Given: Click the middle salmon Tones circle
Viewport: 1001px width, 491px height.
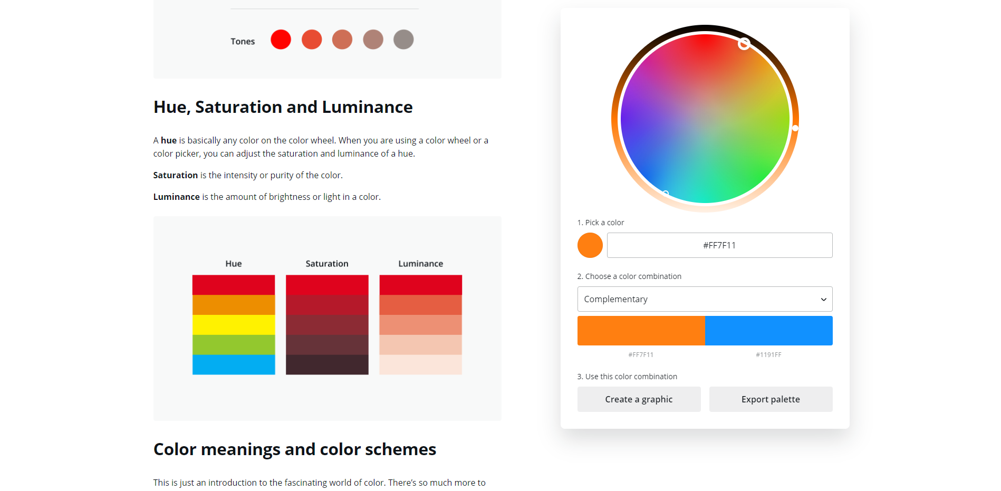Looking at the screenshot, I should tap(342, 40).
